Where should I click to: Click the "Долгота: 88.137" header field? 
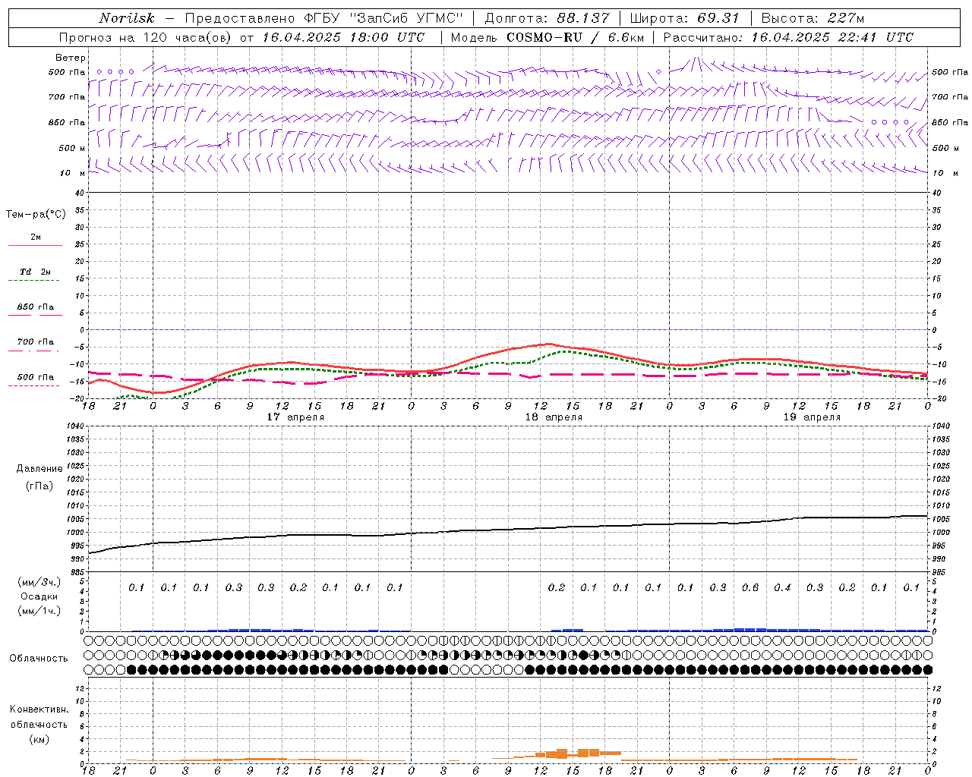(x=546, y=18)
